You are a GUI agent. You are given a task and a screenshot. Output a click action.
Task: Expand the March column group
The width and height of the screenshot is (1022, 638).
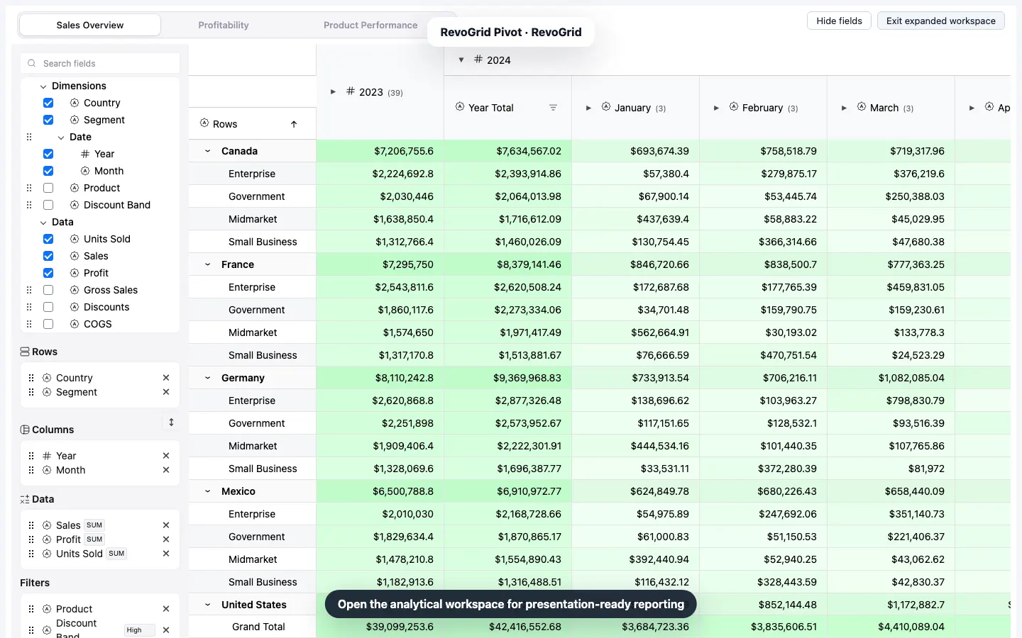pyautogui.click(x=844, y=108)
